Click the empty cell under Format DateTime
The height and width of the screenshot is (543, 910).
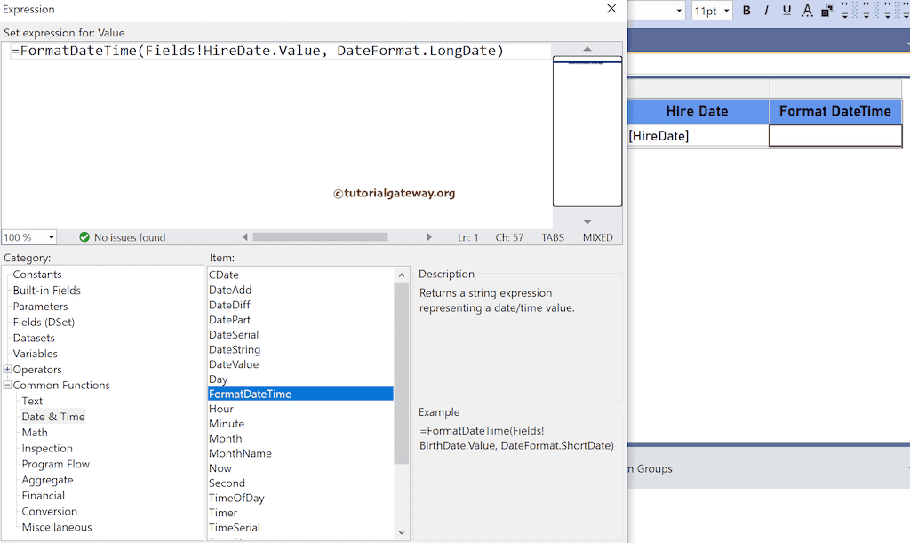pos(835,136)
